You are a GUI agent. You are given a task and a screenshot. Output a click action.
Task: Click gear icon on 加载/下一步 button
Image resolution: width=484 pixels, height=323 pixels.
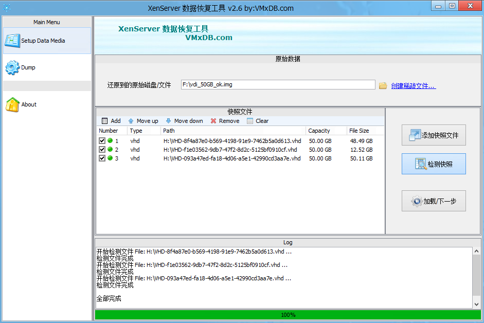(x=417, y=201)
